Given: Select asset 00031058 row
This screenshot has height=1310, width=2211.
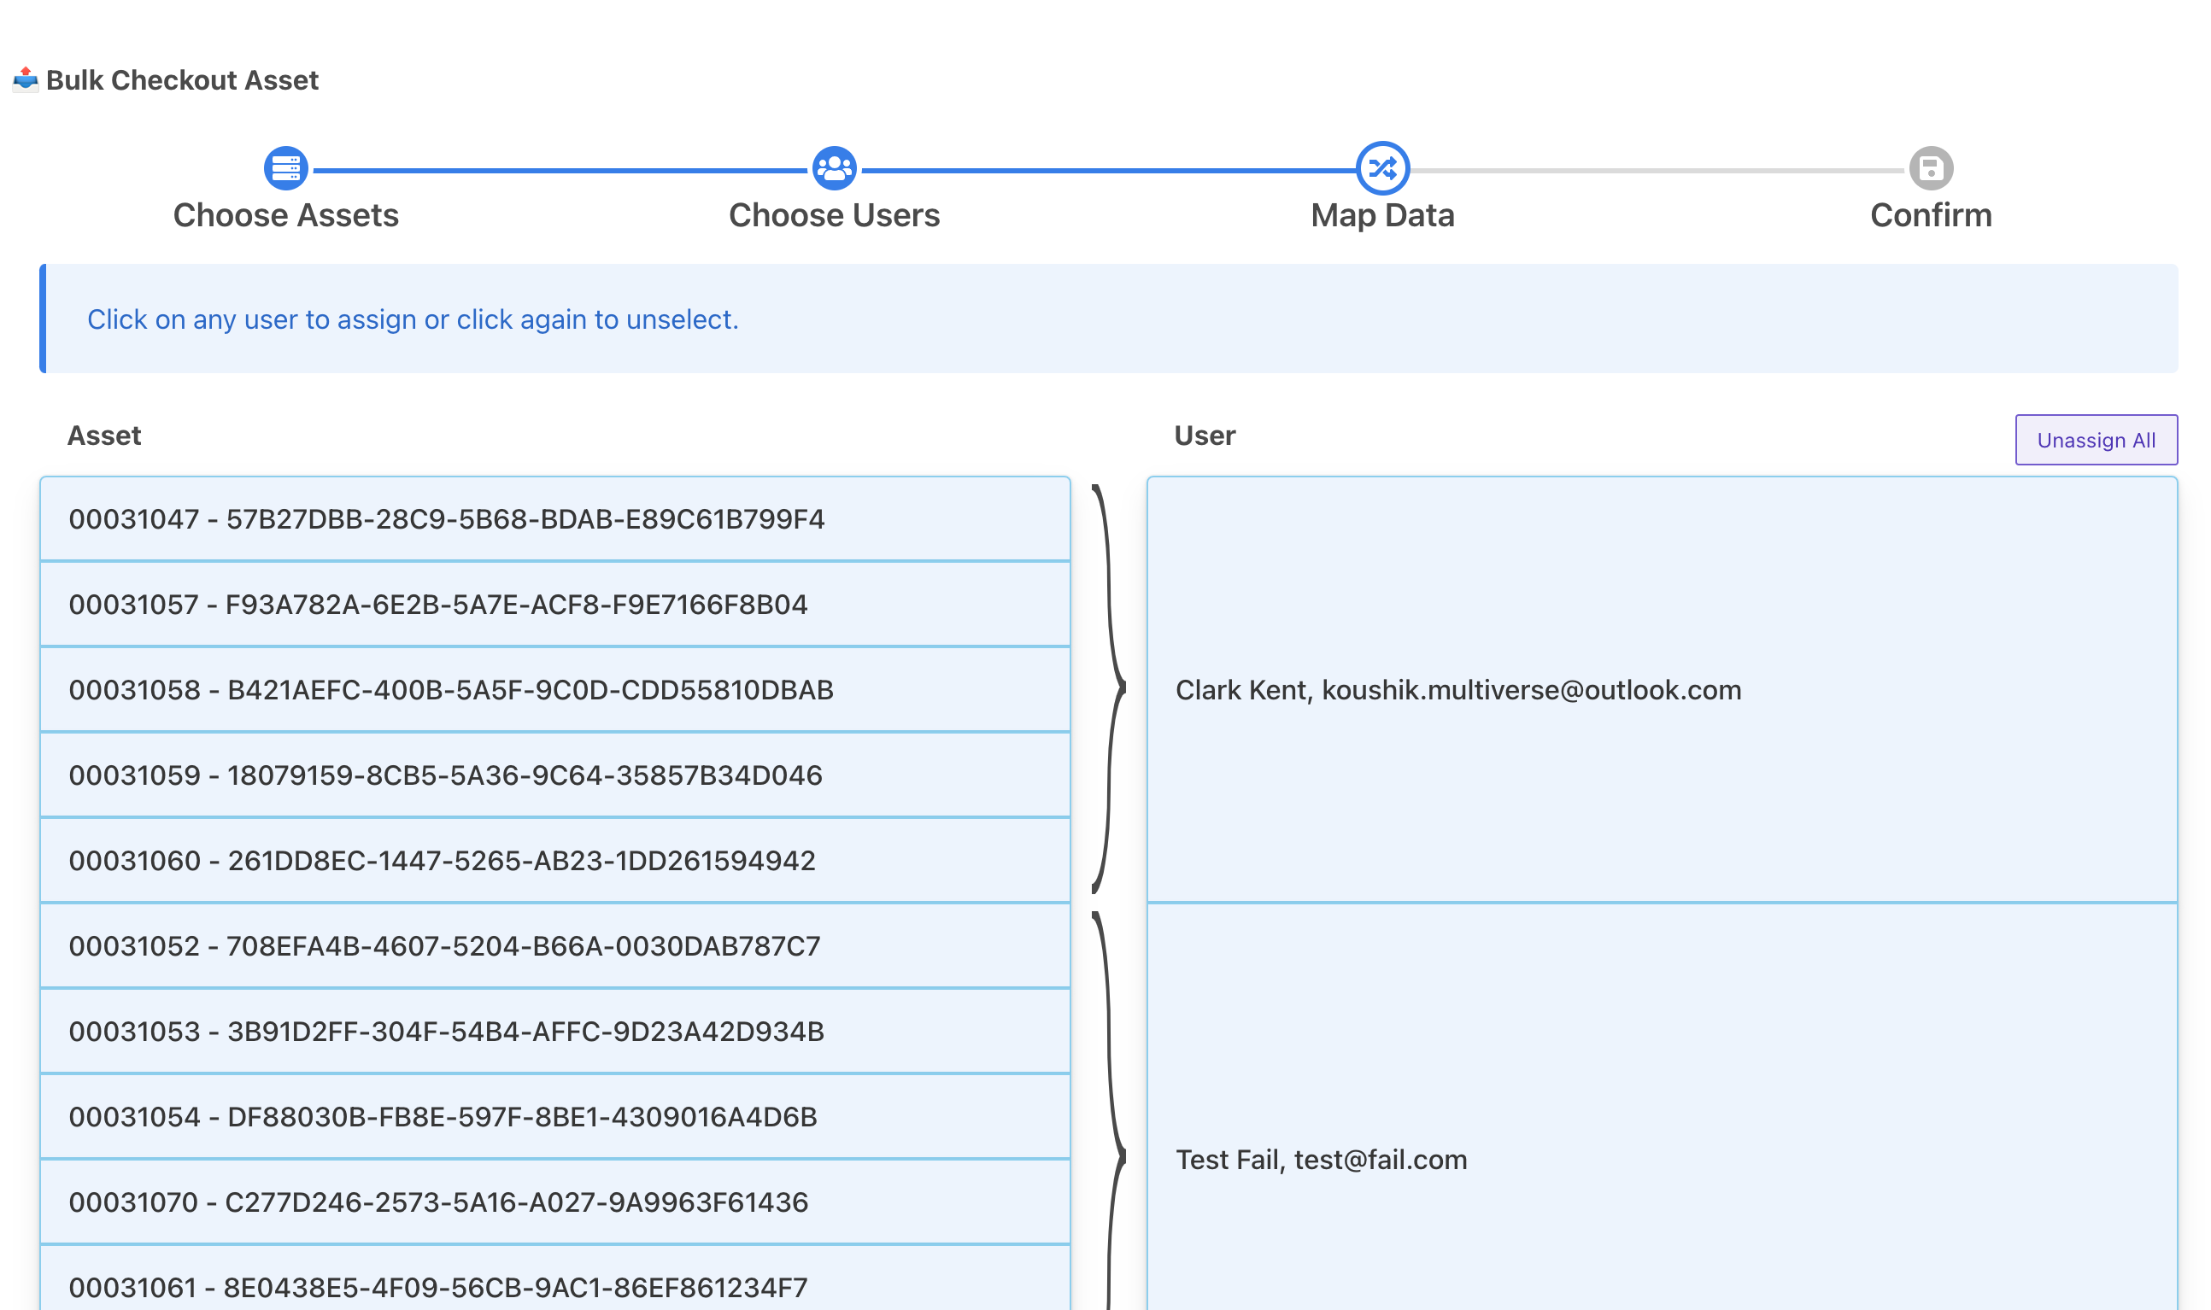Looking at the screenshot, I should (x=554, y=689).
